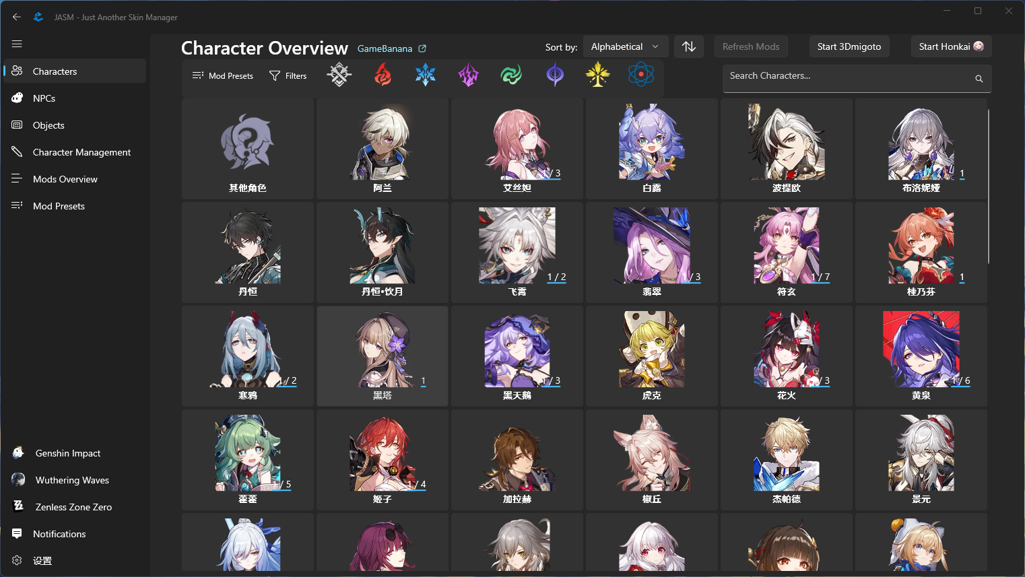Screen dimensions: 1025x577
Task: Select the 黑塔 character card
Action: (x=383, y=356)
